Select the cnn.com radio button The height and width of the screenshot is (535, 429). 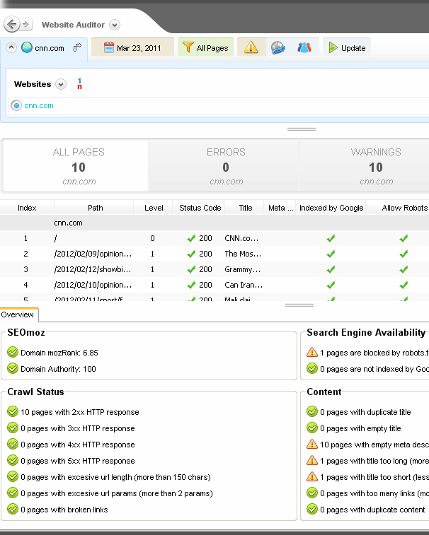16,106
